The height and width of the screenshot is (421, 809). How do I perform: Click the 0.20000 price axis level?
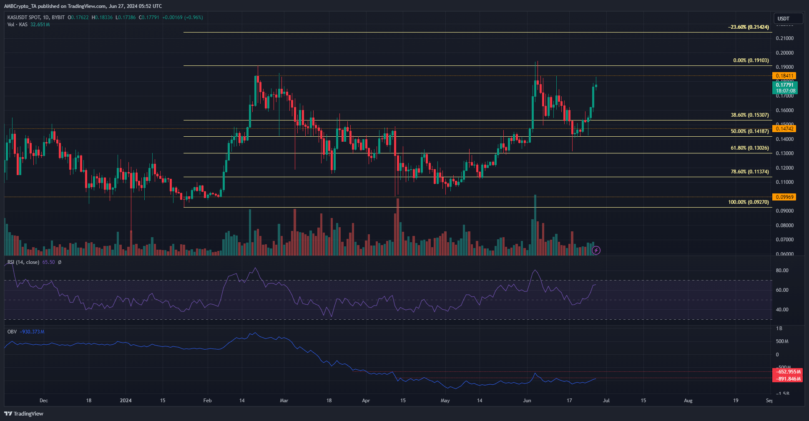[784, 53]
